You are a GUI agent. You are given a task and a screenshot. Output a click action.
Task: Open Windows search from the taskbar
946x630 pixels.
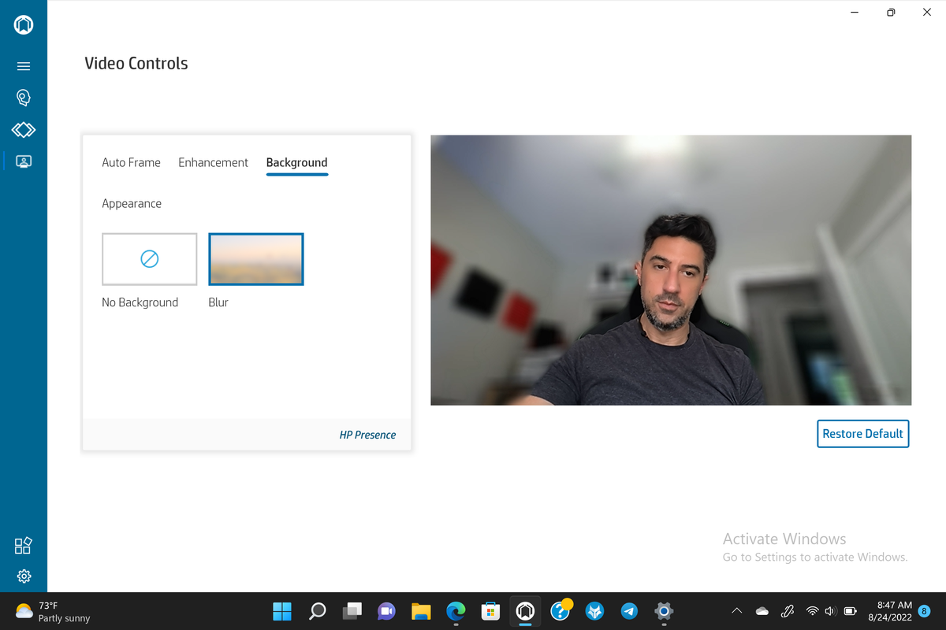(317, 610)
